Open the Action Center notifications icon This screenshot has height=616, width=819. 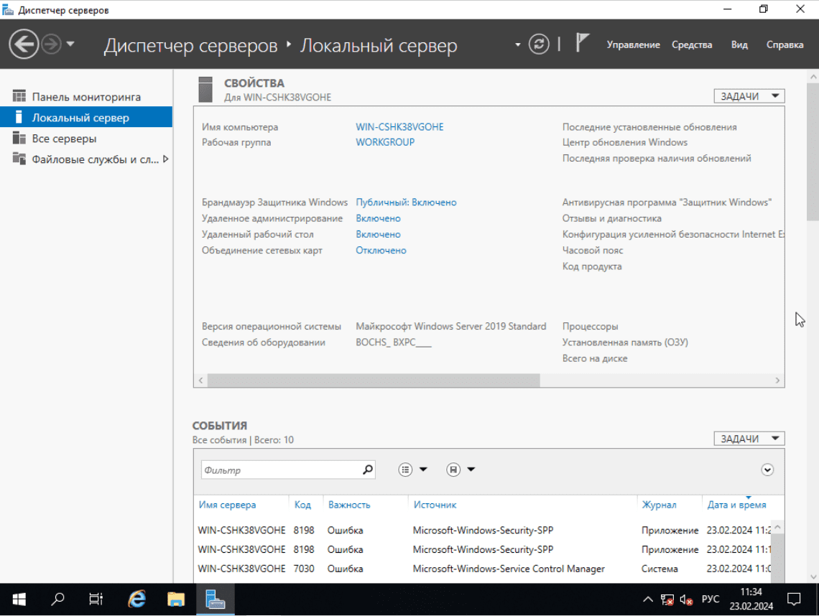(x=794, y=599)
